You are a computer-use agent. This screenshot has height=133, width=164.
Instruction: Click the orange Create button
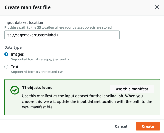tap(148, 126)
